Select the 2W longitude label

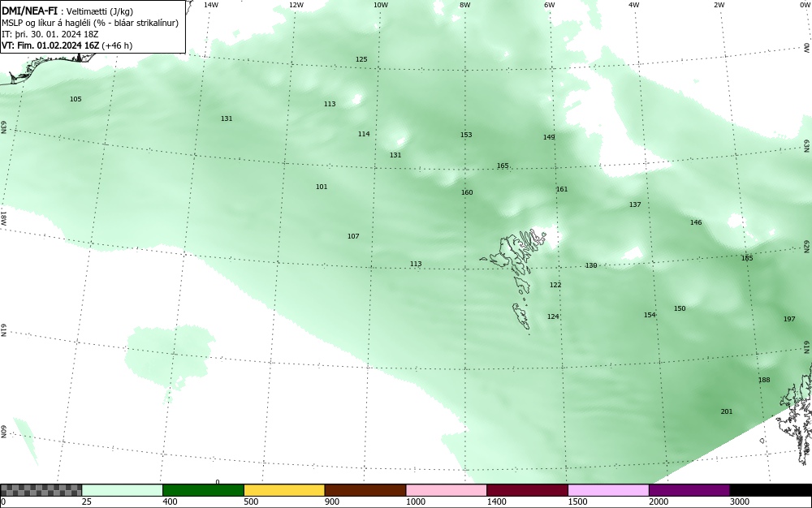(719, 5)
